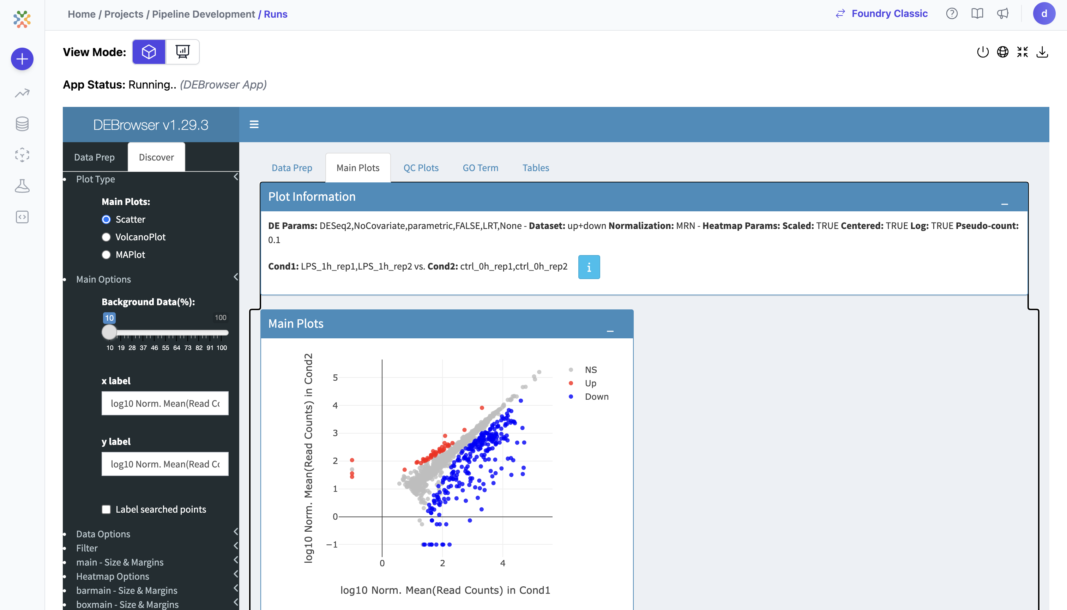
Task: Enable Label searched points checkbox
Action: (x=107, y=509)
